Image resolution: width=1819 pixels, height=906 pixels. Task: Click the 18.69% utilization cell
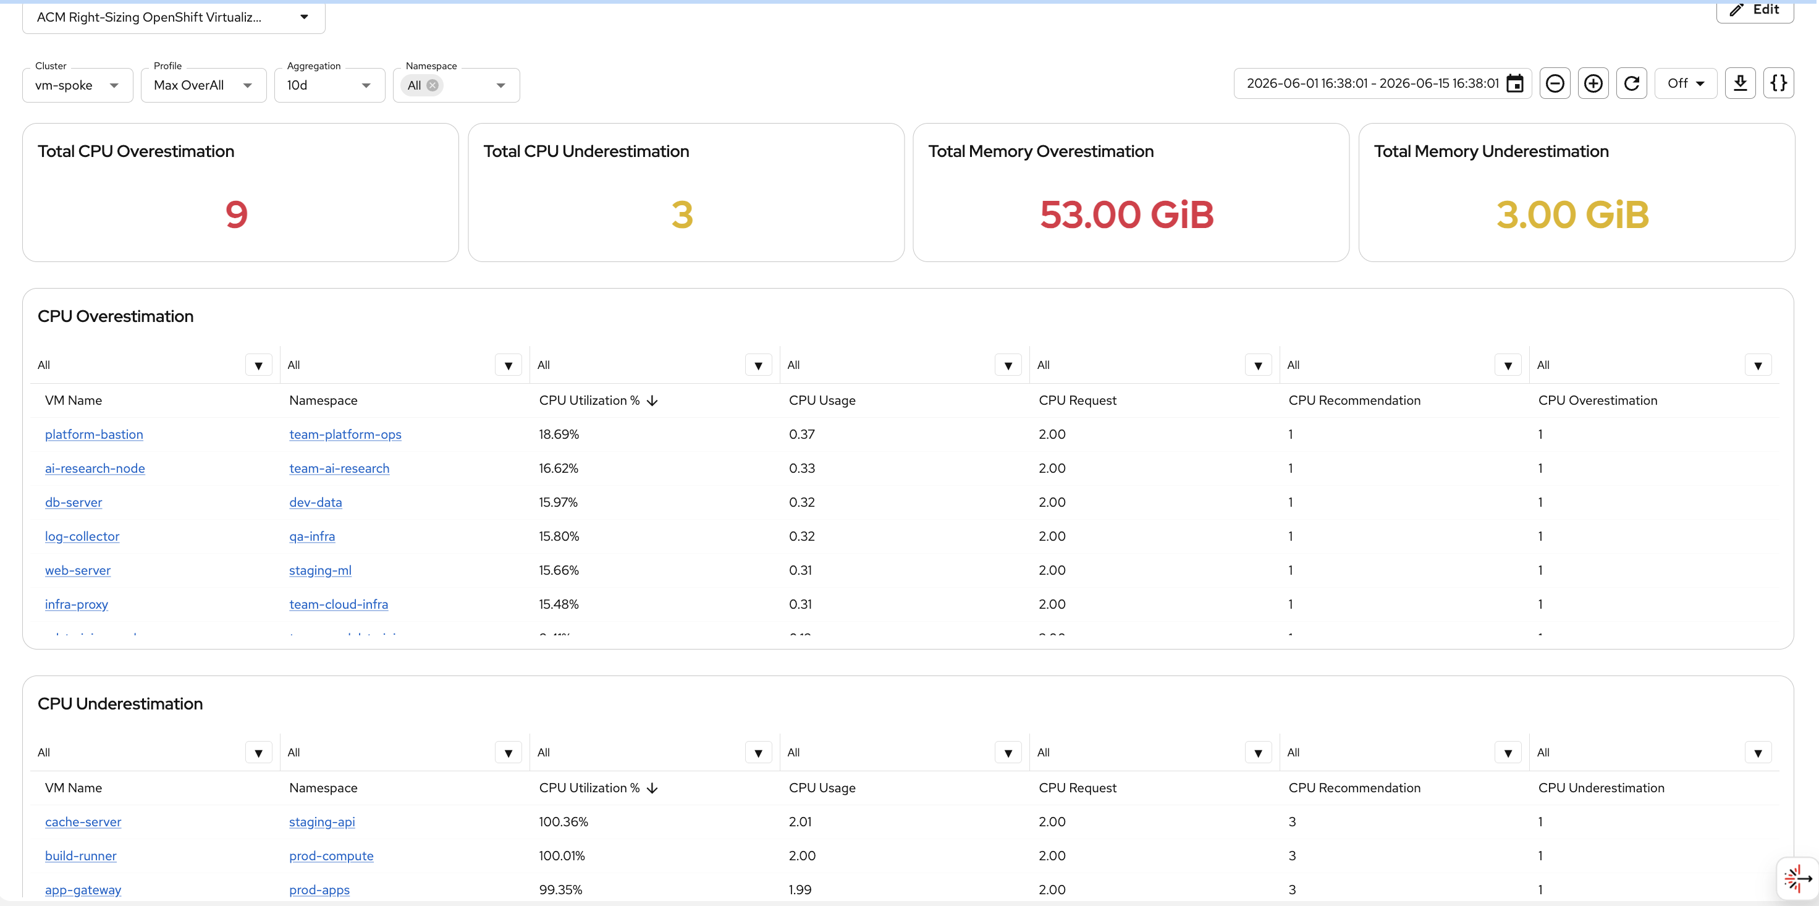pyautogui.click(x=559, y=434)
